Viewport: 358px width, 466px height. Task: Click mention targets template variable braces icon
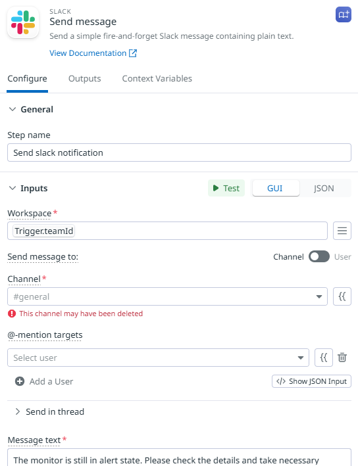[324, 358]
